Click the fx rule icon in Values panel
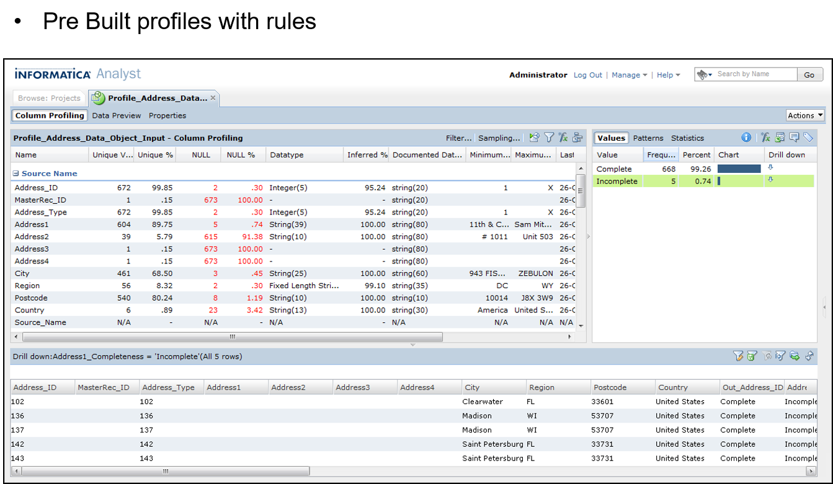Screen dimensions: 833x484 pos(766,138)
